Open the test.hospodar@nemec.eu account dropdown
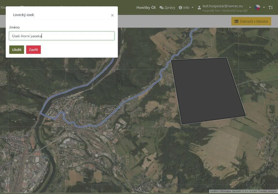This screenshot has height=194, width=278. pos(224,8)
